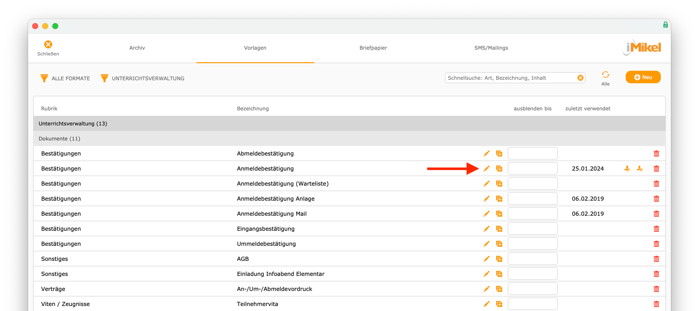Delete the Anmeldebestätigung template

pos(656,169)
